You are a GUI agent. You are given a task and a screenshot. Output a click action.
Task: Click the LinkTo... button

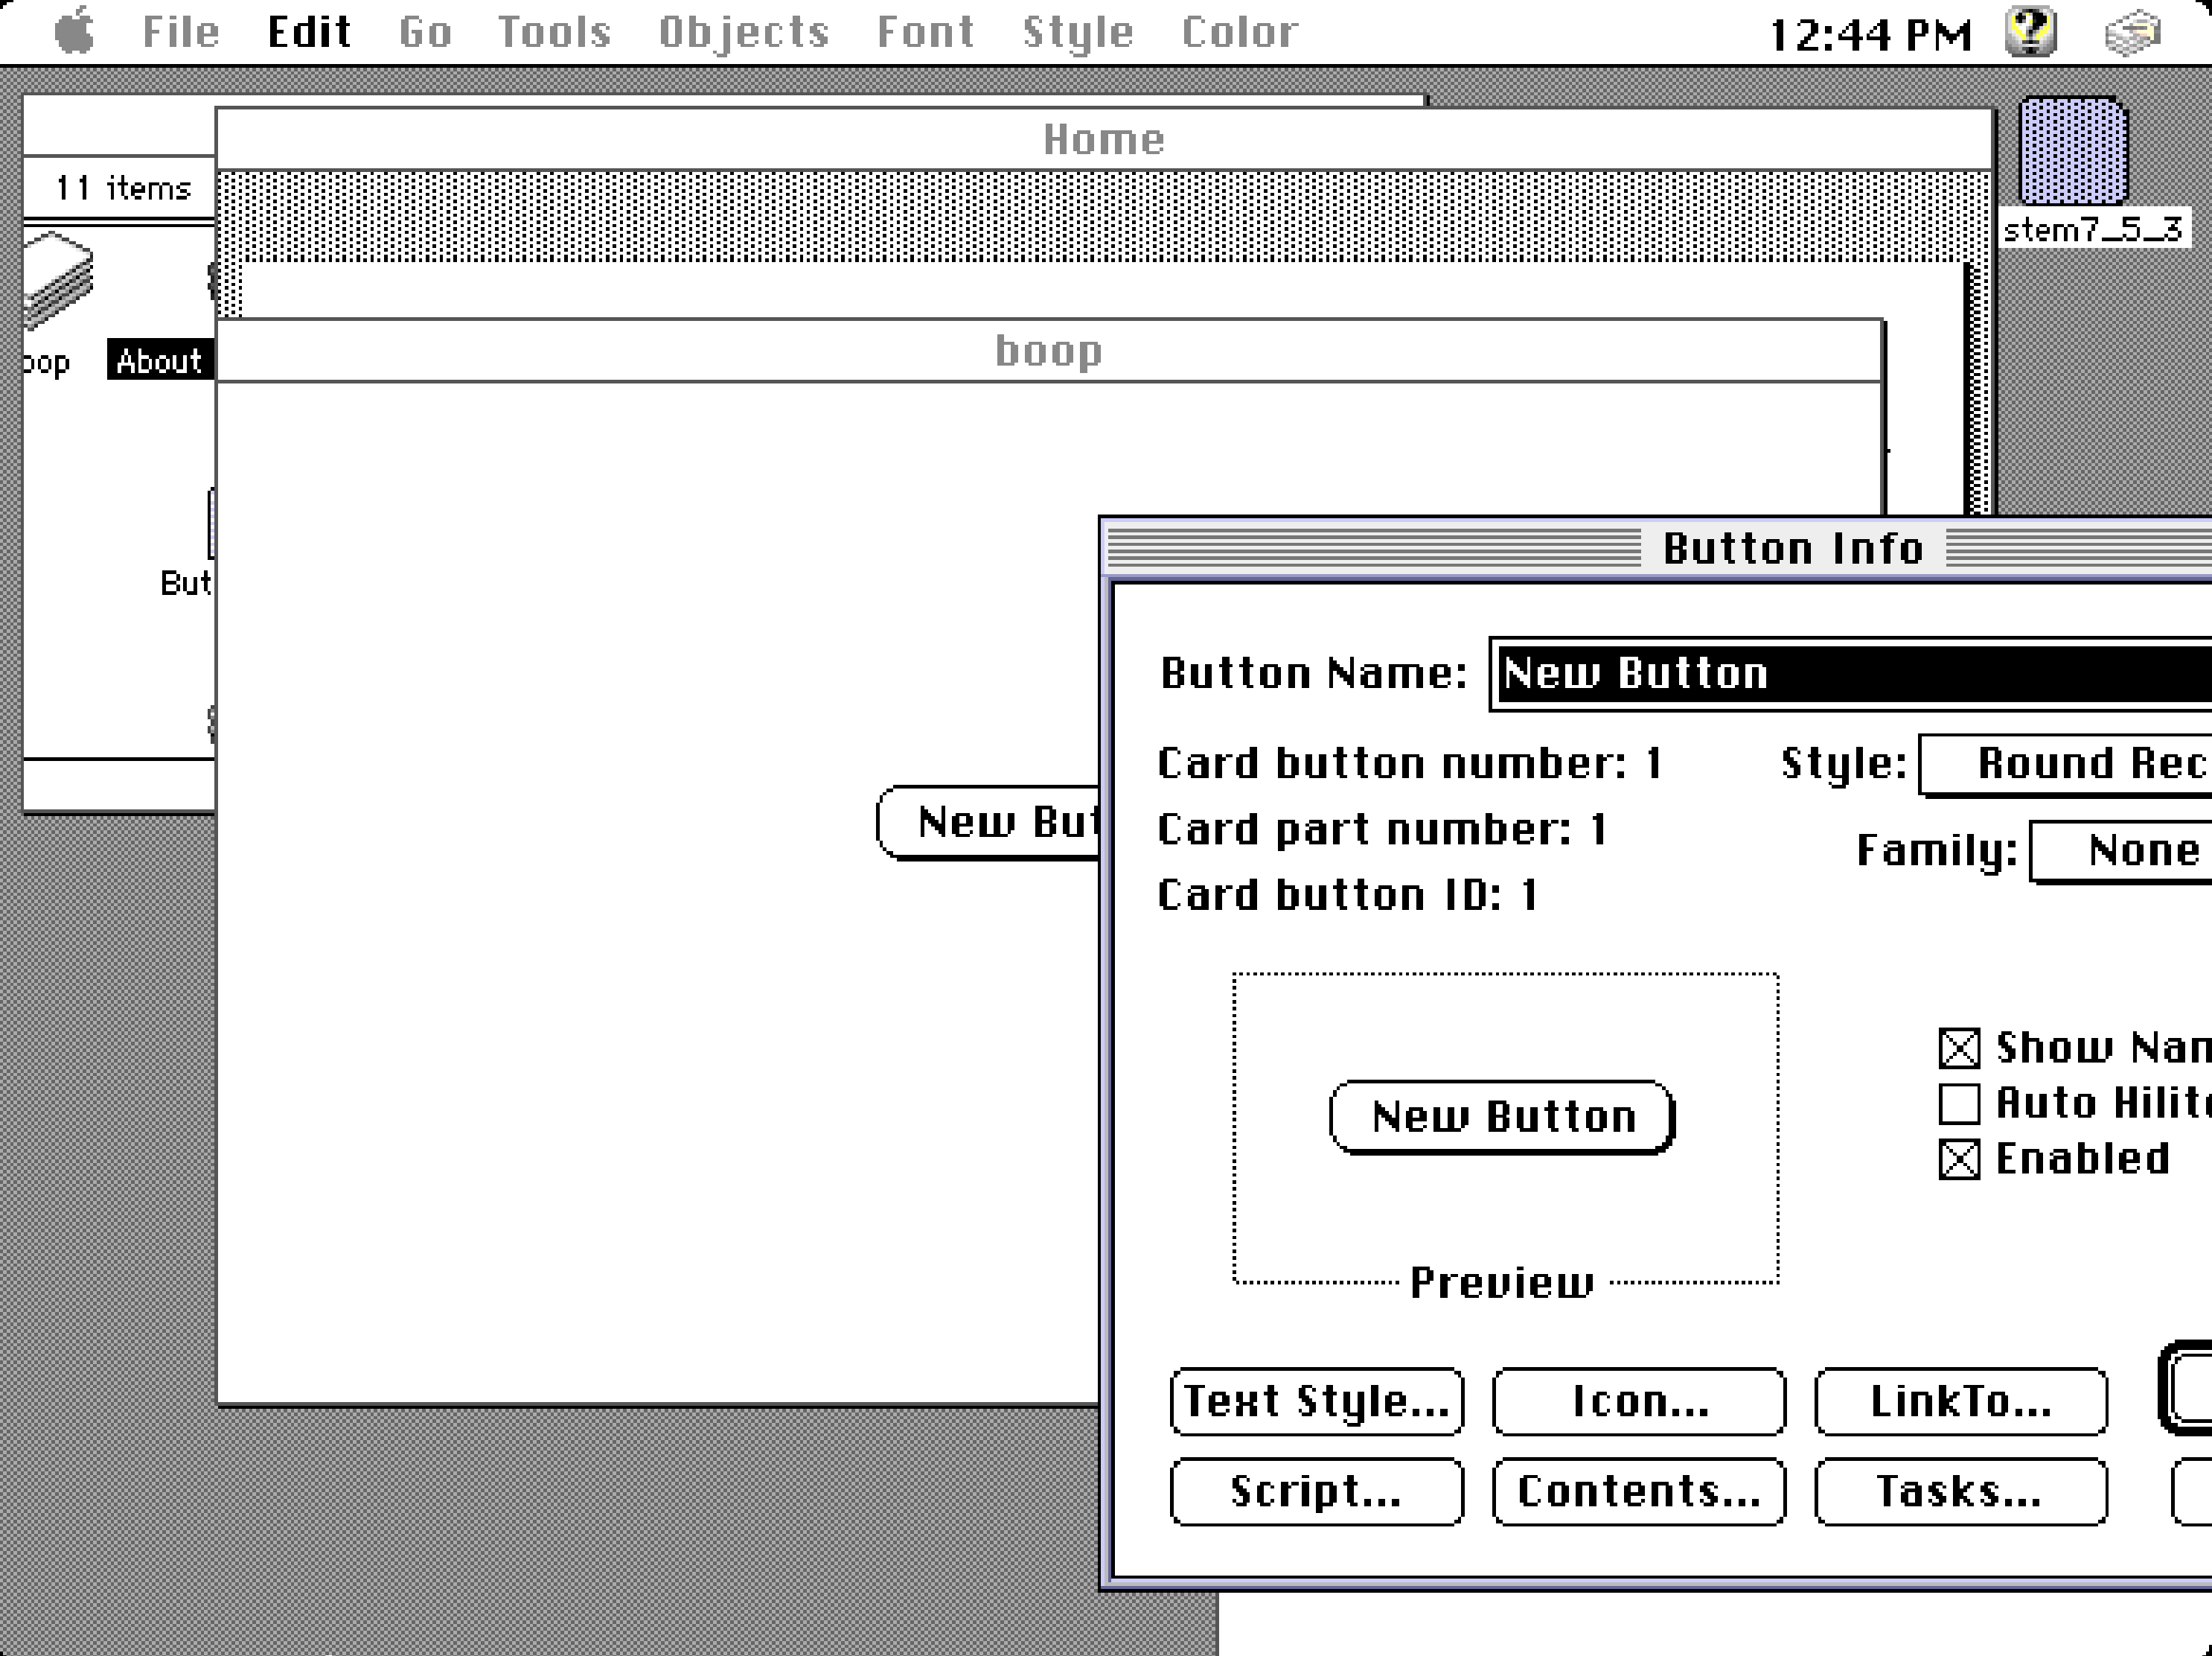click(x=1960, y=1401)
